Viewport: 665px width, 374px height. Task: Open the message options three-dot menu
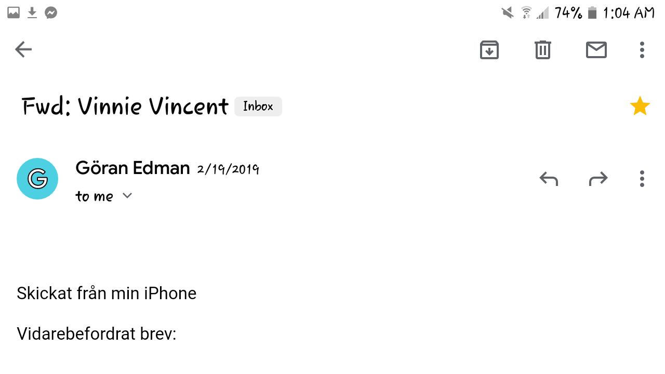click(642, 179)
